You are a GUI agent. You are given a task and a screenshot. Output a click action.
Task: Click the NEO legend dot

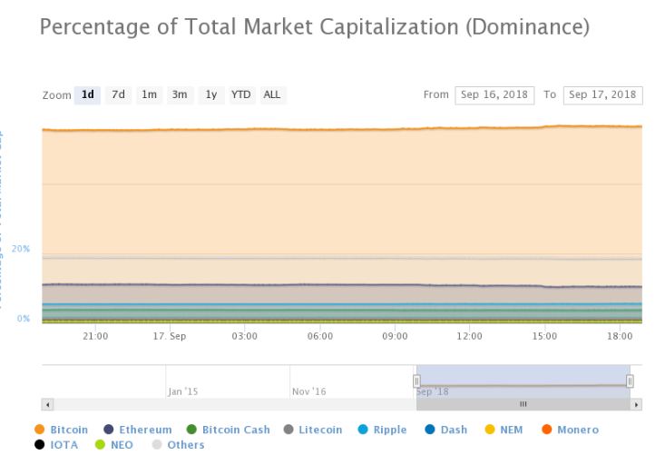click(101, 445)
